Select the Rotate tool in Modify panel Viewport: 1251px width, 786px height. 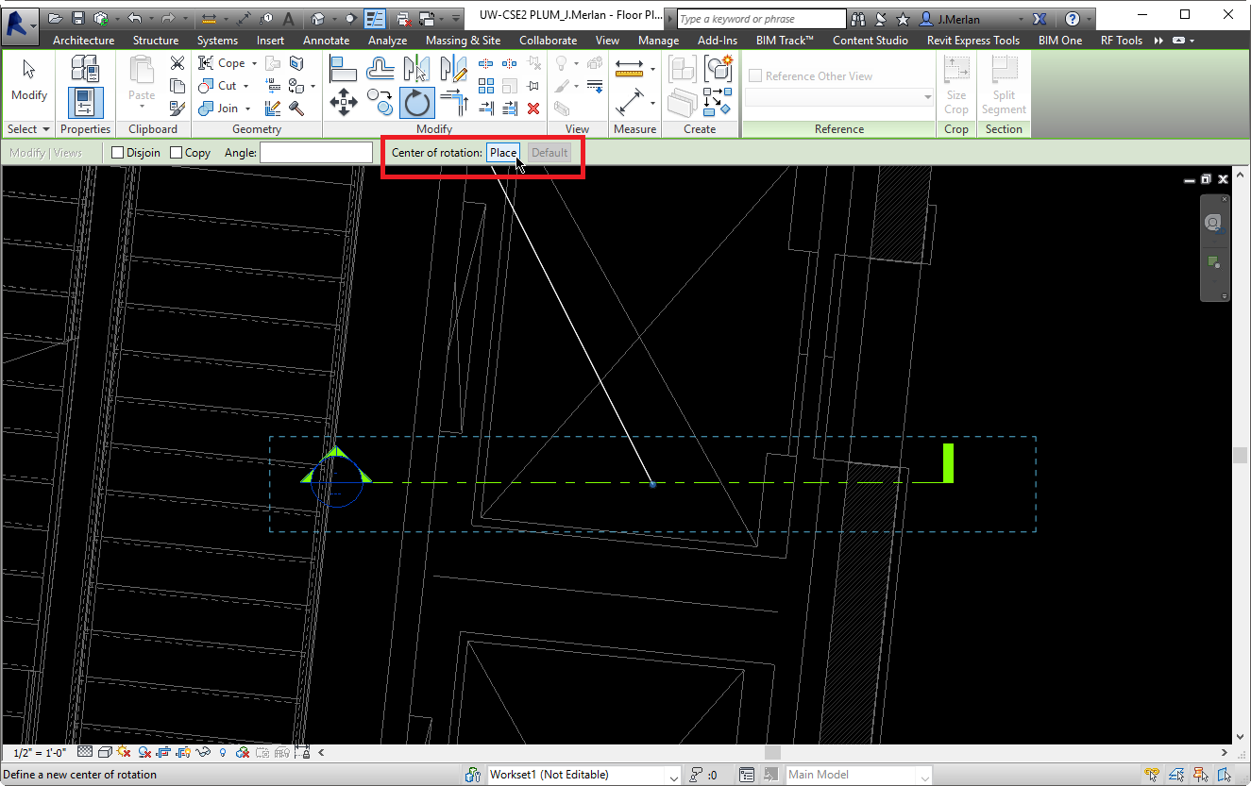(x=416, y=102)
